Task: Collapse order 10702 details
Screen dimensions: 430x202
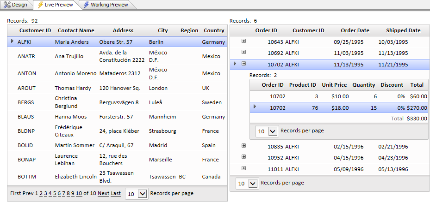Action: coord(243,64)
